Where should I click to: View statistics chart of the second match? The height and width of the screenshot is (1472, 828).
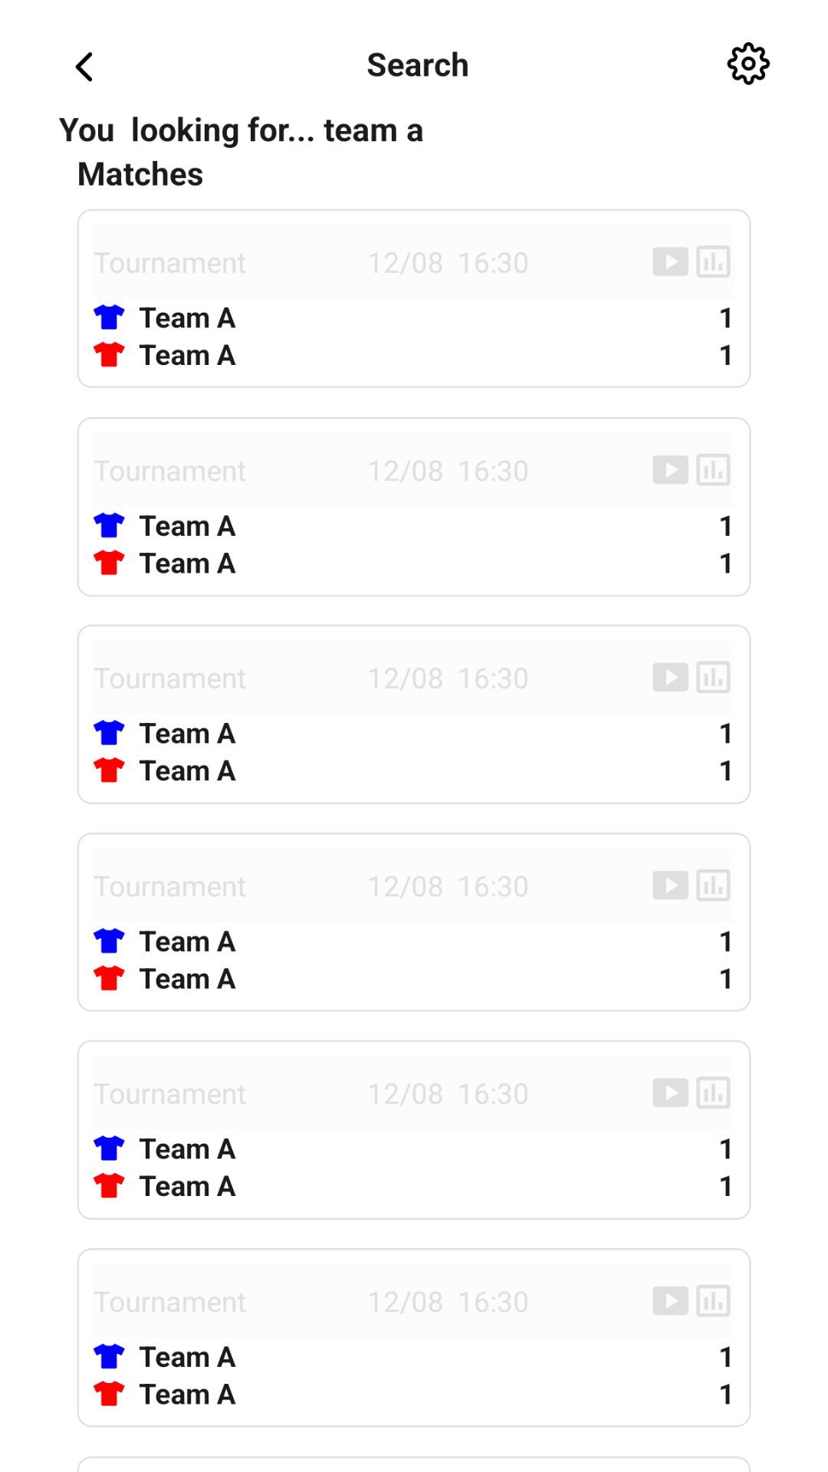point(713,470)
